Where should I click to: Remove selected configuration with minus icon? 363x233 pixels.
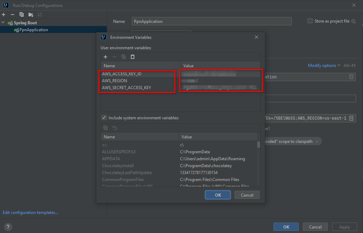tap(13, 15)
